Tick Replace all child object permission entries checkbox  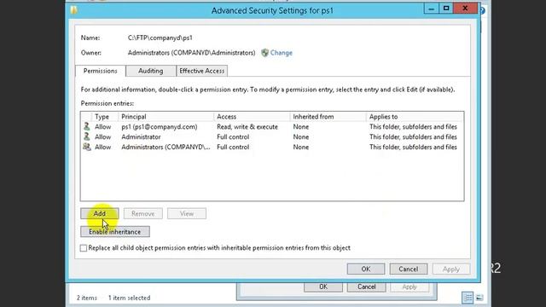coord(84,248)
